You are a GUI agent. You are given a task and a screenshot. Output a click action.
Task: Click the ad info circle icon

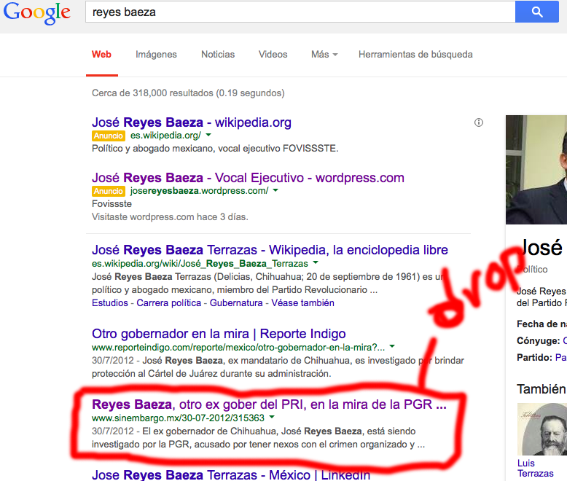tap(479, 122)
